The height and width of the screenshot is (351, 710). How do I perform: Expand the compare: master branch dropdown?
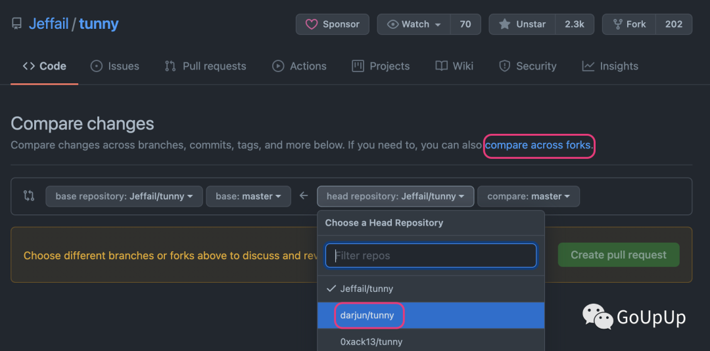pos(529,197)
